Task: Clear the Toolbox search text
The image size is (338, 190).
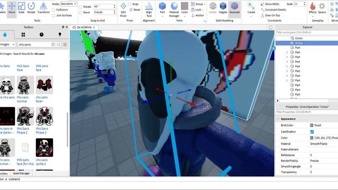Action: 53,44
